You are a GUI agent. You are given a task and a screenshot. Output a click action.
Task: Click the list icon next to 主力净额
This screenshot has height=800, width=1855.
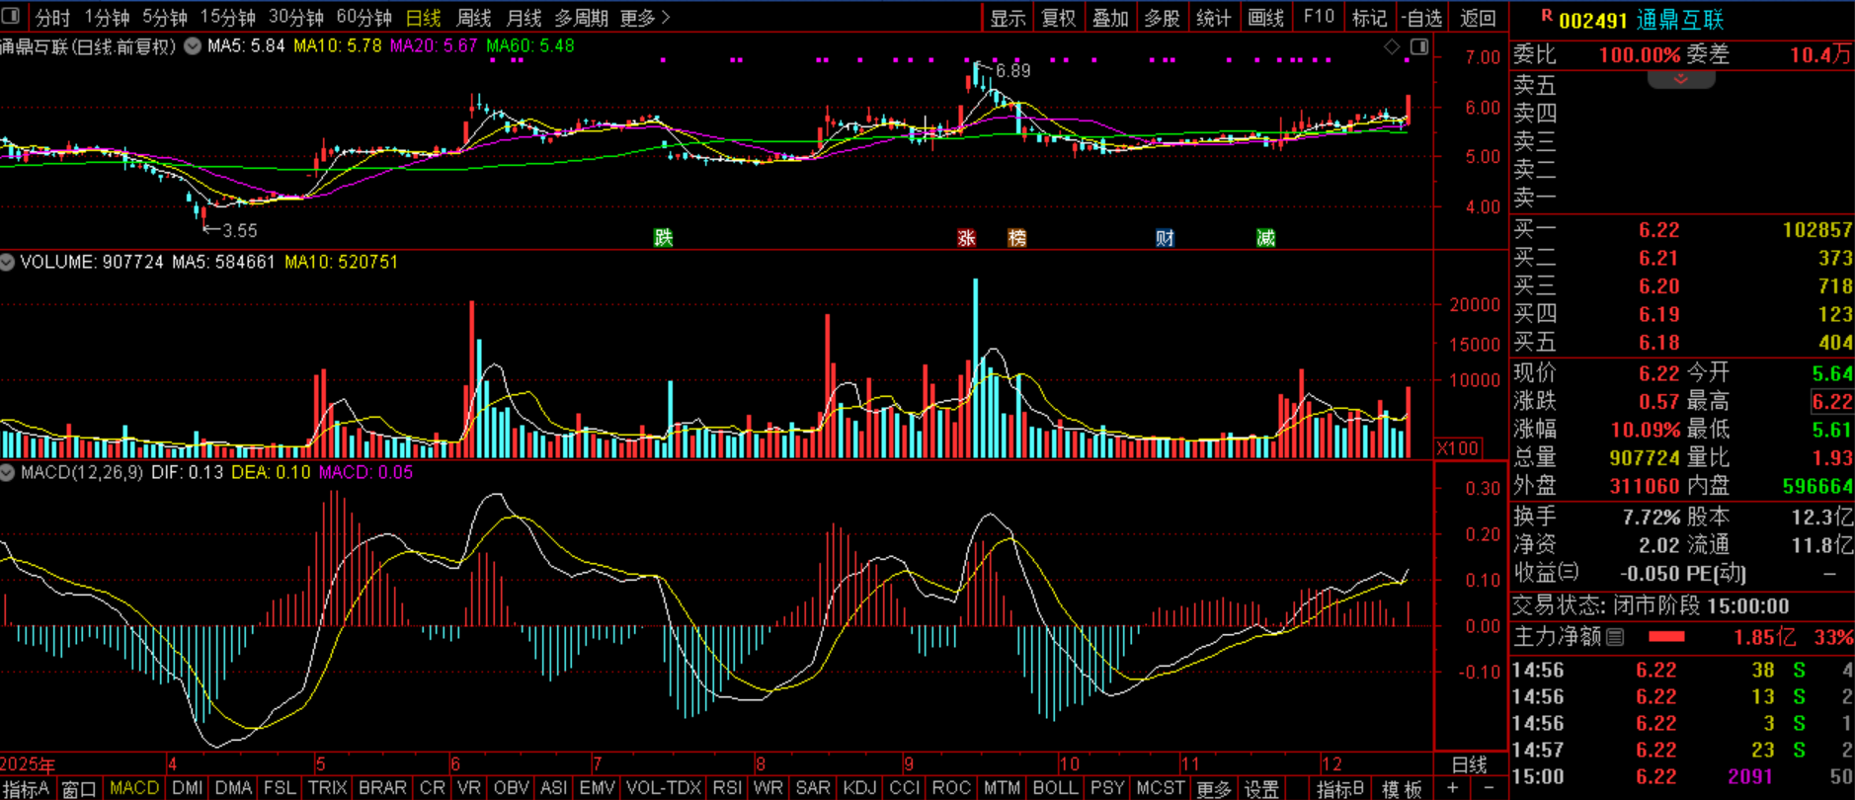1615,637
